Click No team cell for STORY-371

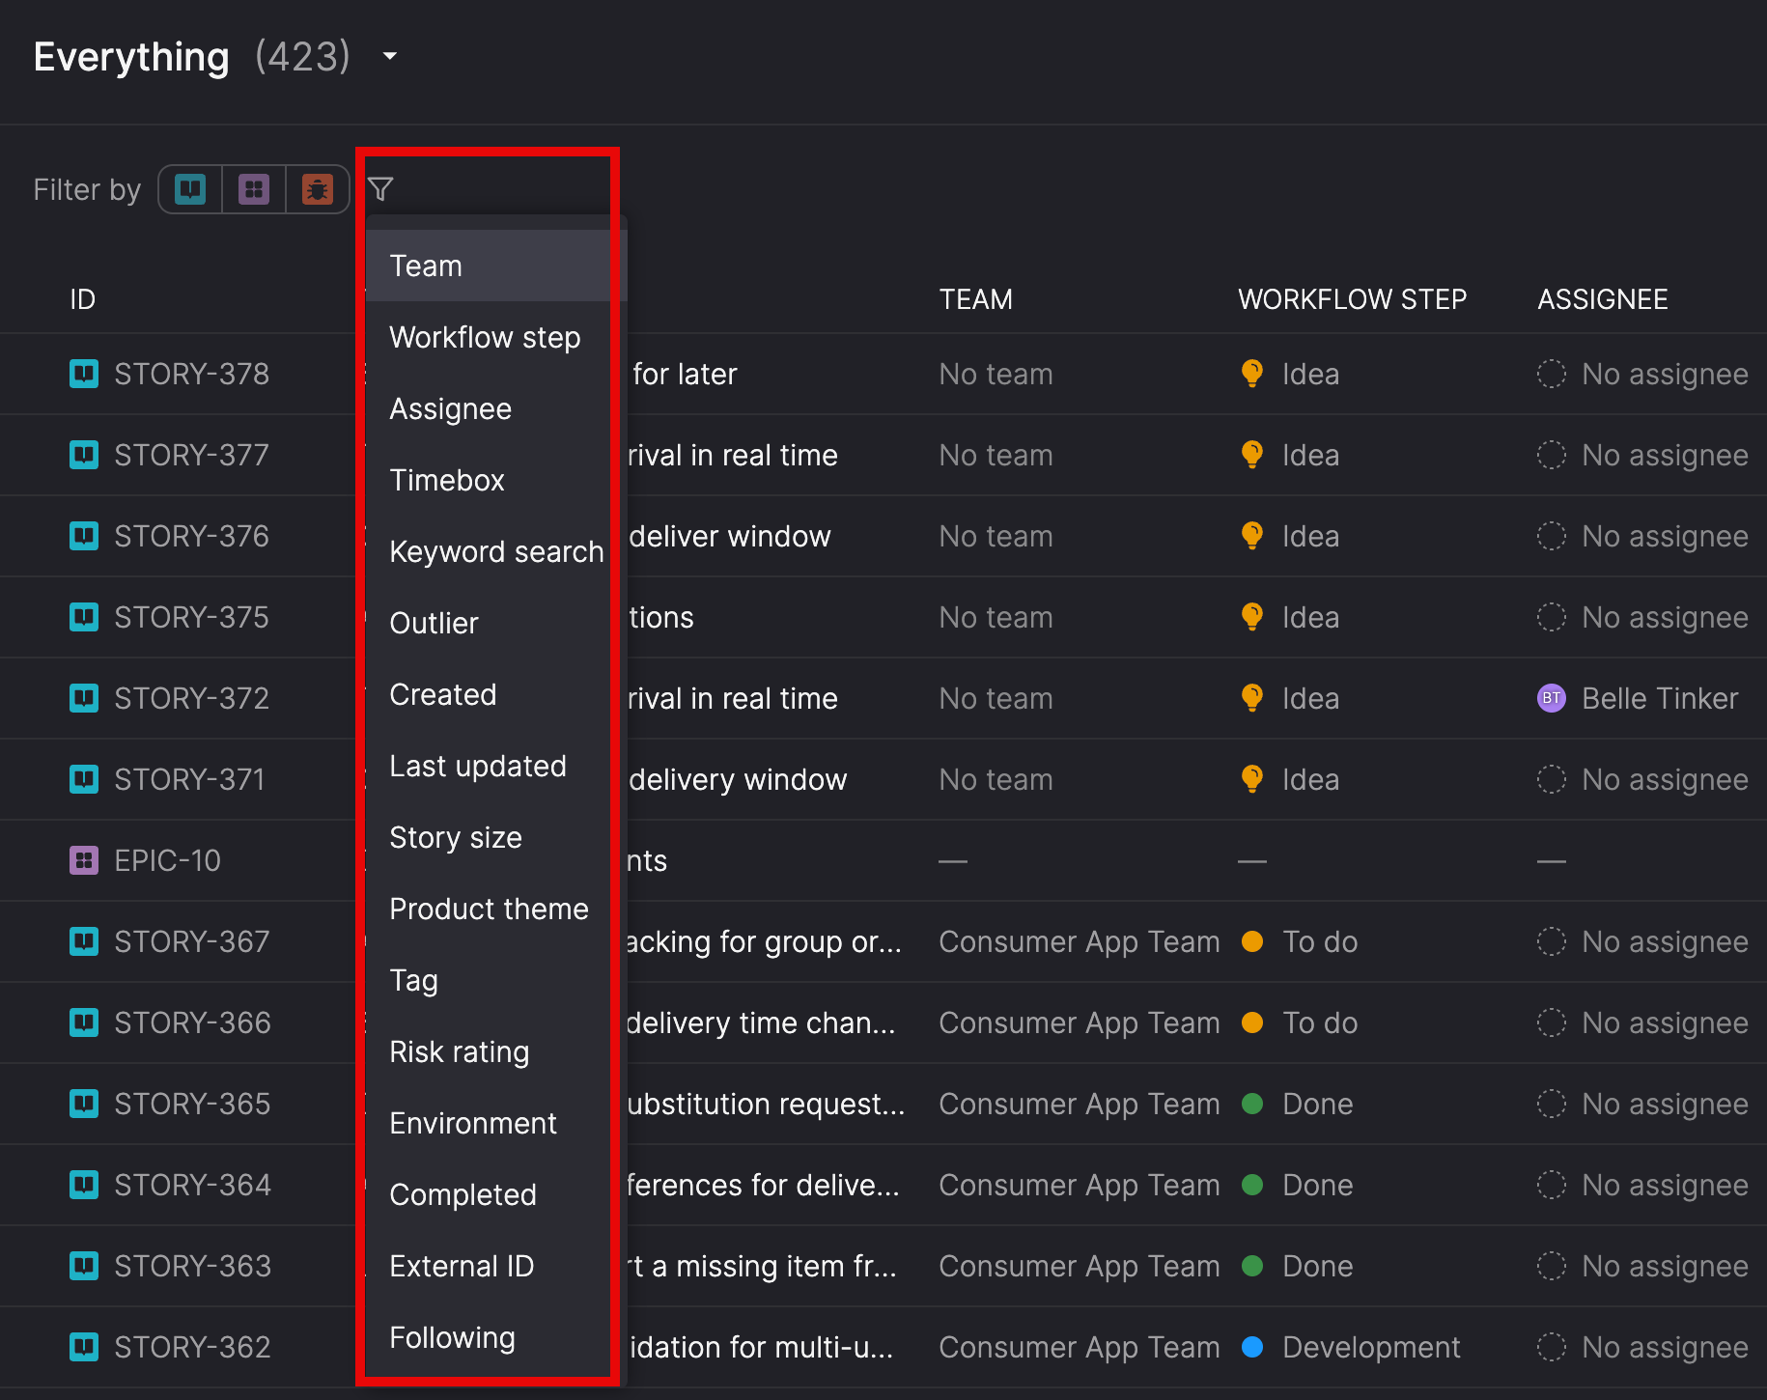click(x=996, y=779)
